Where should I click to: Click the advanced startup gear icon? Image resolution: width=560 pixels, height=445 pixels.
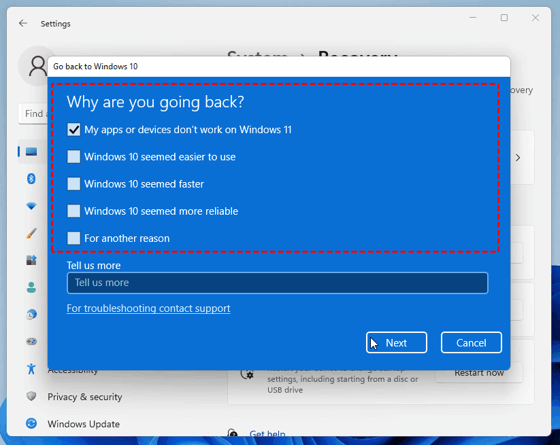(x=247, y=374)
